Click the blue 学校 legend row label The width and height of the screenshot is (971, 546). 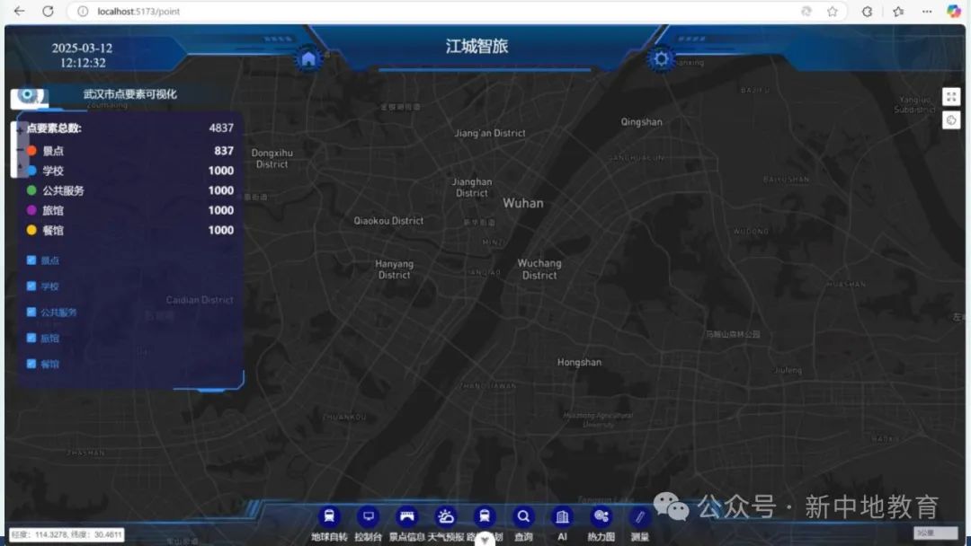pyautogui.click(x=53, y=171)
